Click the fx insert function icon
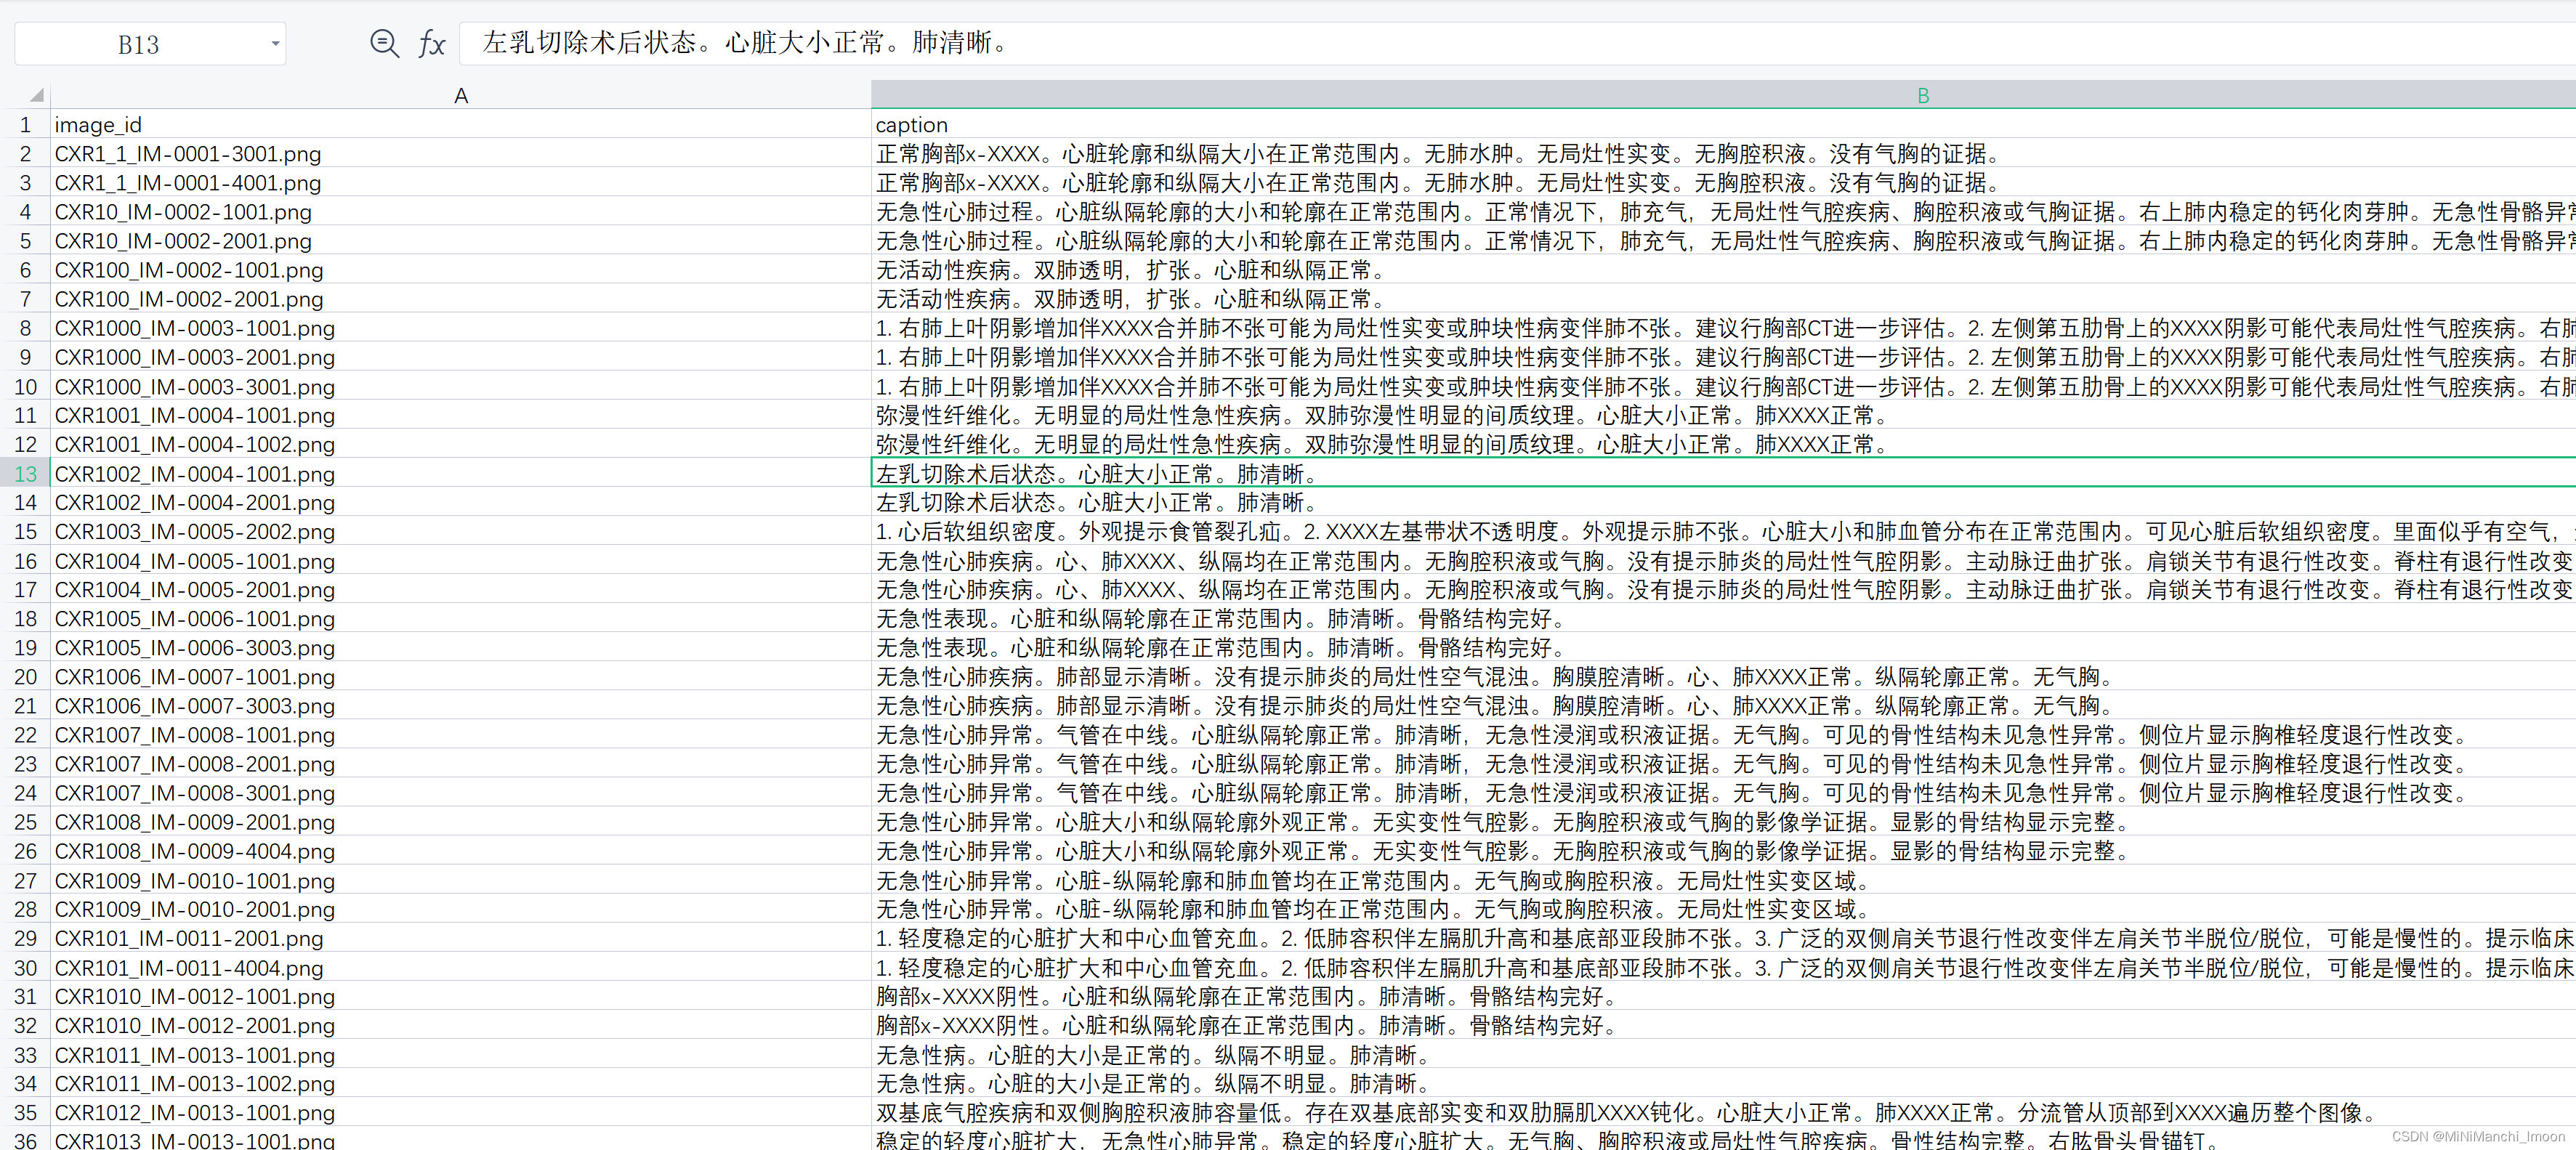Image resolution: width=2576 pixels, height=1150 pixels. [x=431, y=43]
